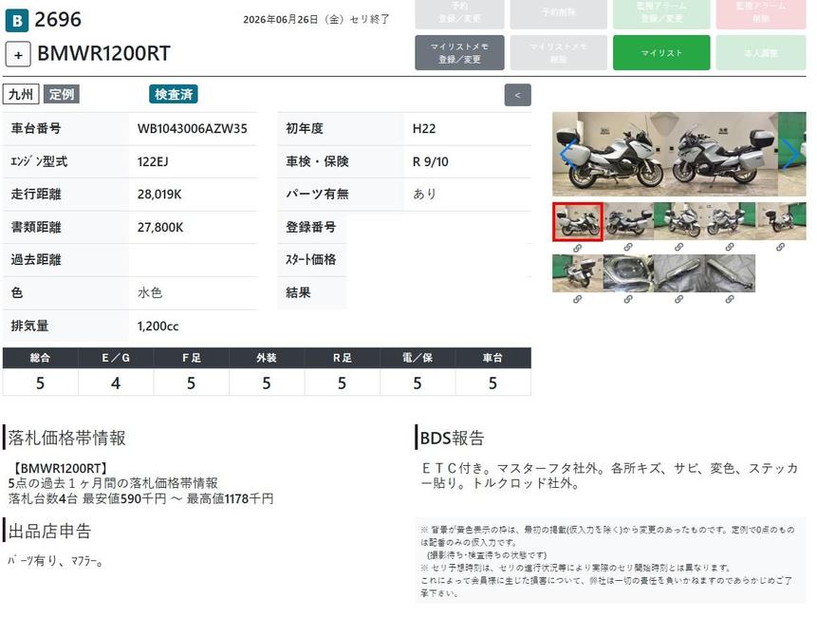Click the faded 本人調整 button
Screen dimensions: 817x636
pyautogui.click(x=761, y=52)
